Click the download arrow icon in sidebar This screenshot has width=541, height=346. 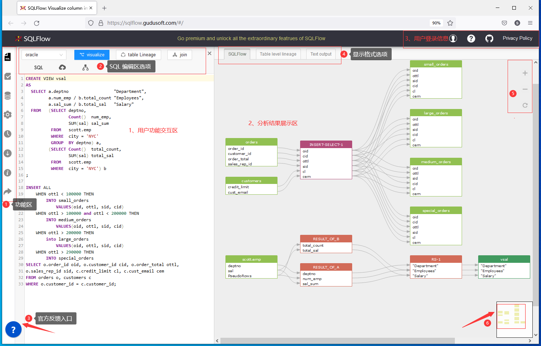(8, 153)
